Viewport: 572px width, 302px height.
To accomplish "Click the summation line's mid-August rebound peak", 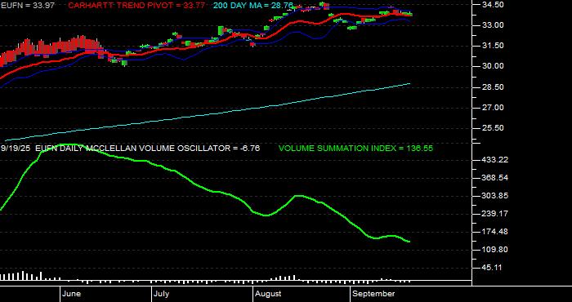I will [298, 196].
